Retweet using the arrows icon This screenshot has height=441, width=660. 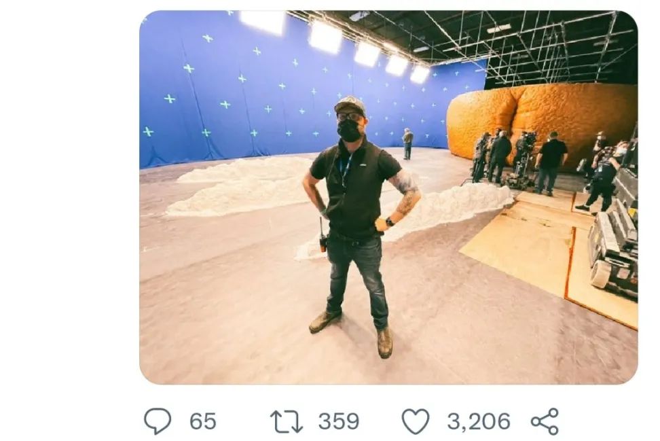click(x=287, y=421)
